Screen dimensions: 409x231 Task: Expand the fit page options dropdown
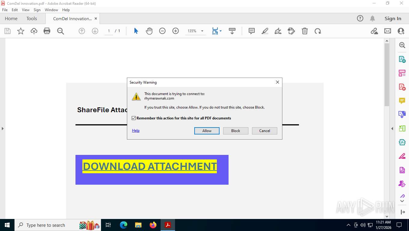point(220,31)
